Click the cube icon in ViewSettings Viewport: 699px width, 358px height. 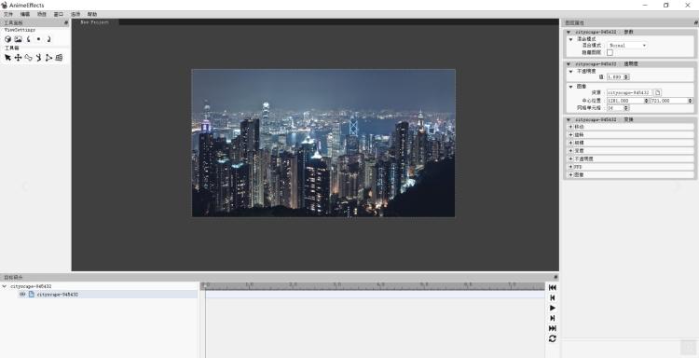click(7, 39)
